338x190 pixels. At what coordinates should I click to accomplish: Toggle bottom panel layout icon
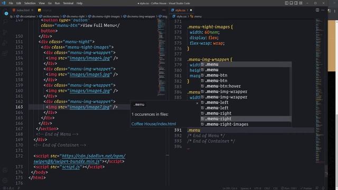pyautogui.click(x=291, y=3)
